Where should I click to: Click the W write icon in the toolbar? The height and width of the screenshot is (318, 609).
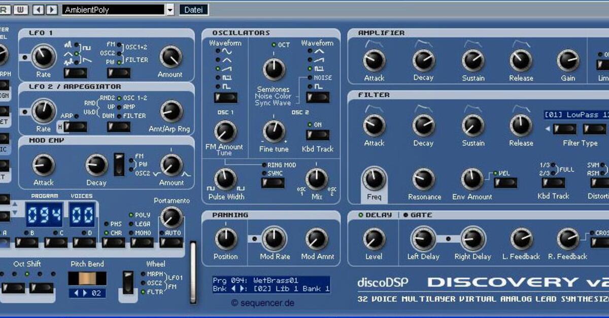tap(20, 10)
